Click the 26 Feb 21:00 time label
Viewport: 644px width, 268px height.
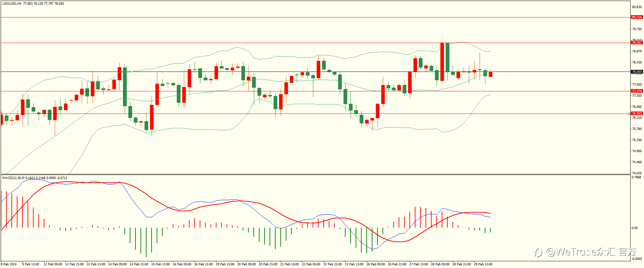[x=397, y=264]
